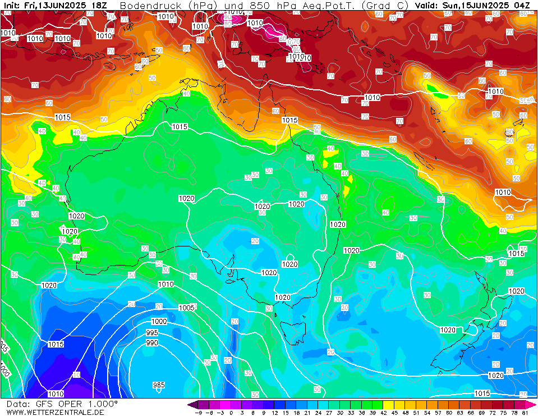Click the Data: GFS OPER 1.000° label
The height and width of the screenshot is (416, 538).
(x=62, y=404)
